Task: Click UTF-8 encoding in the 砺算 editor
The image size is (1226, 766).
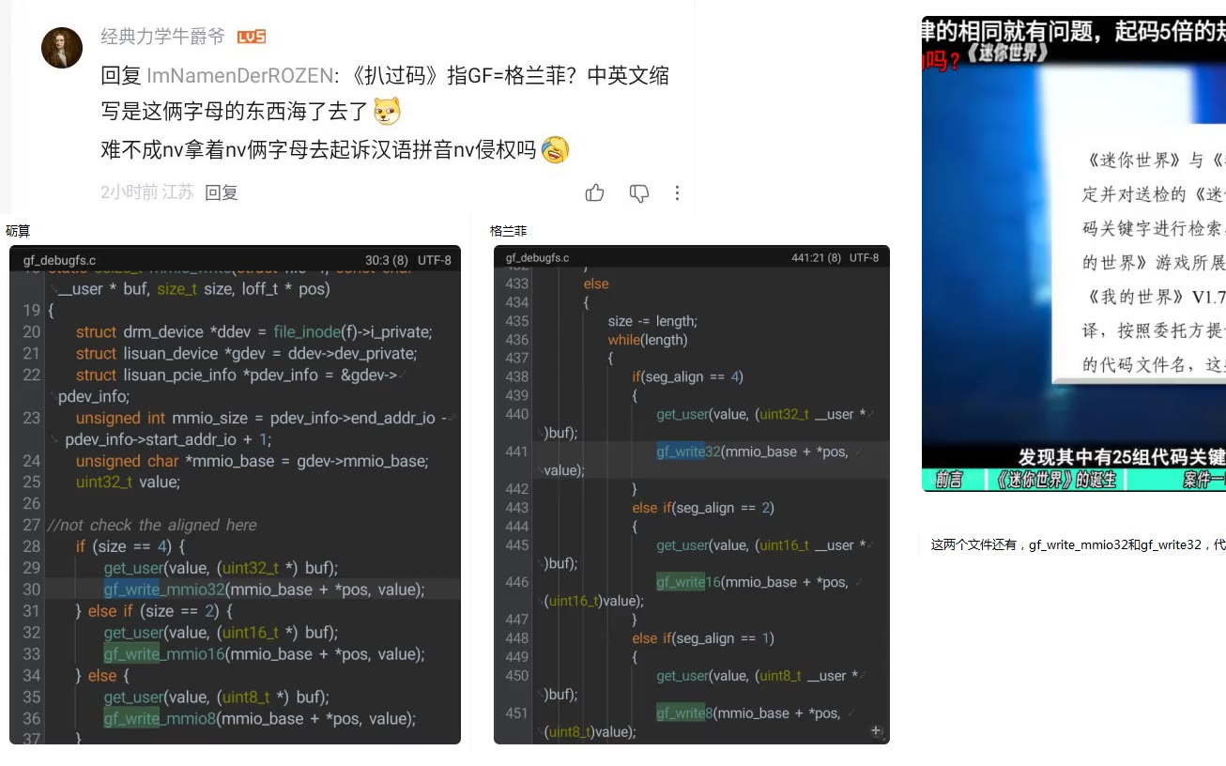Action: 435,260
